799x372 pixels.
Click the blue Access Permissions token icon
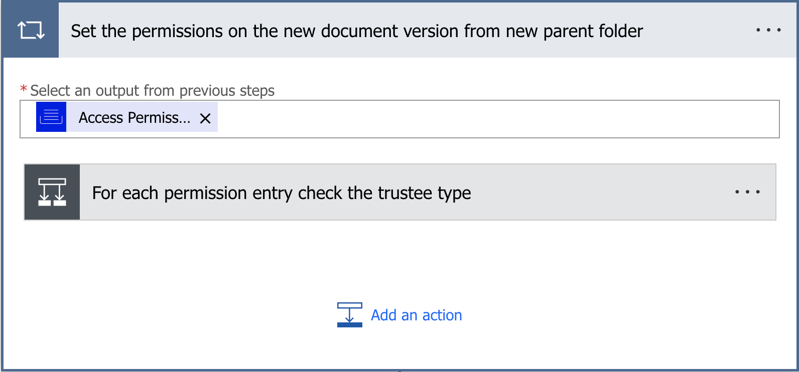[51, 117]
